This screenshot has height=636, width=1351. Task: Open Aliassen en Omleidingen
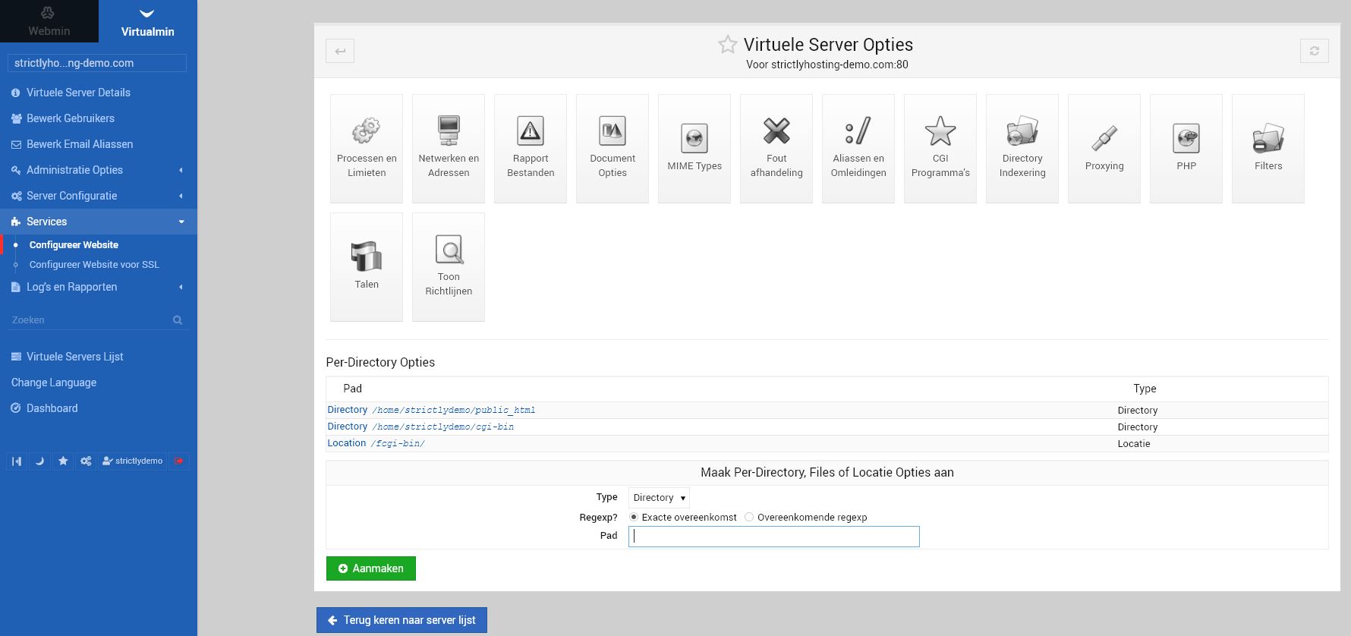tap(858, 149)
